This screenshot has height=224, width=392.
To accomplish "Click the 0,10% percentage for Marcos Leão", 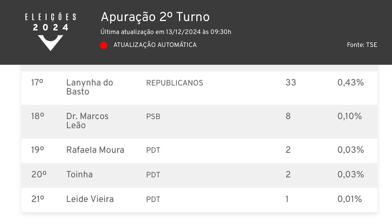I will 350,116.
